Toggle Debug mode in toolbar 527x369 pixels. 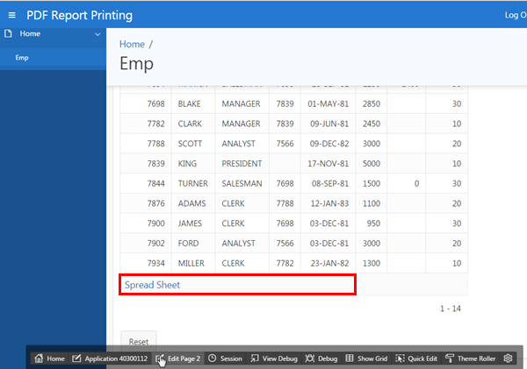[321, 358]
